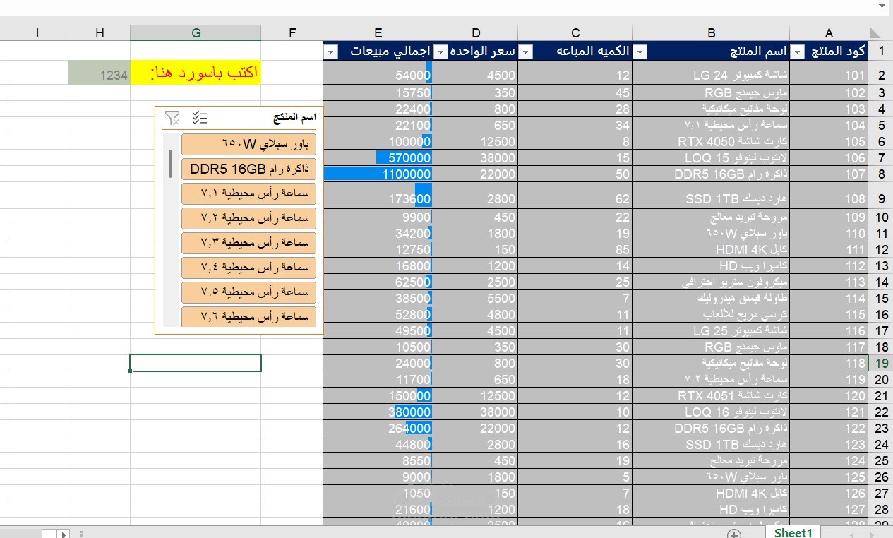Select slicer item سماعة رأس محيطية ٧,٦

pos(248,316)
